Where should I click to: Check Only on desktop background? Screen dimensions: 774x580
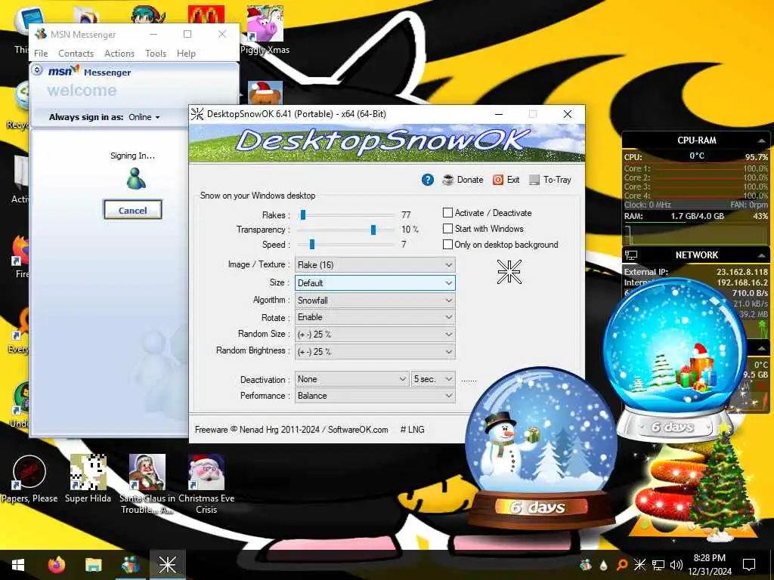(447, 244)
